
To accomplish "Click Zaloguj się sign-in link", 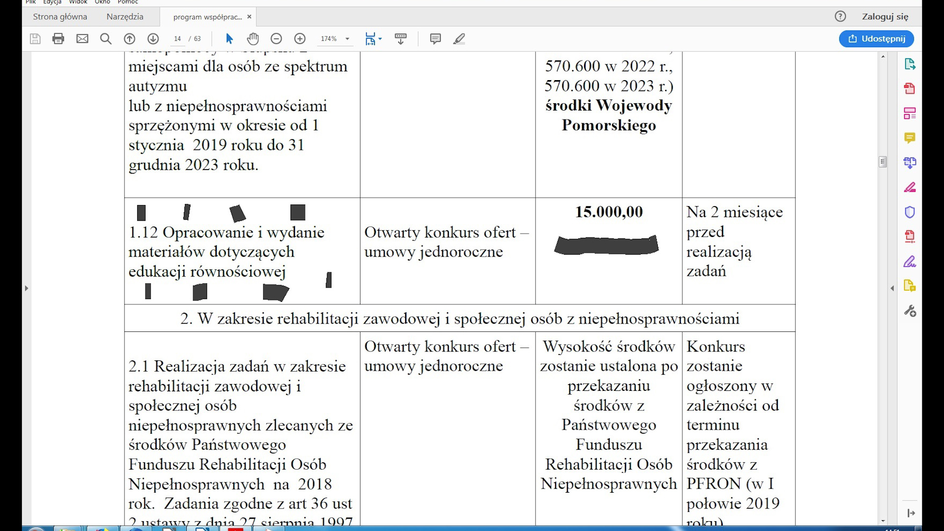I will point(885,17).
